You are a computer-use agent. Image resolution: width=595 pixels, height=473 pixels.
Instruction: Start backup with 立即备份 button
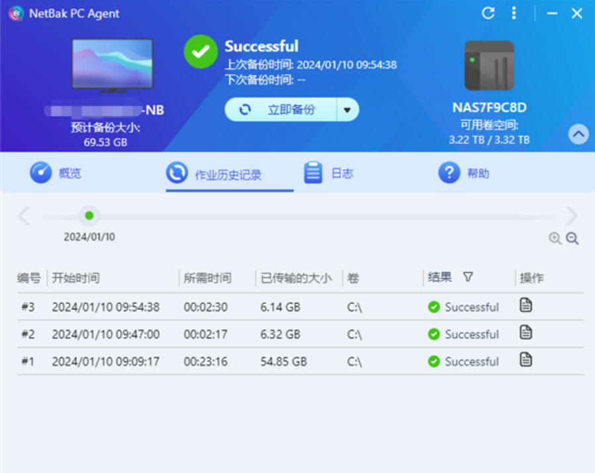pos(281,110)
